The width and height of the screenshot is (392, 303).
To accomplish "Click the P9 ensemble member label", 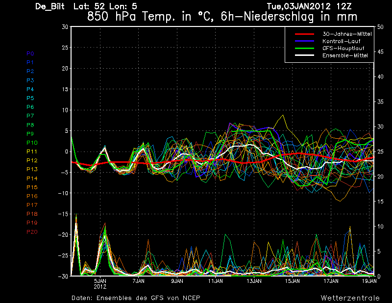I will [x=30, y=134].
